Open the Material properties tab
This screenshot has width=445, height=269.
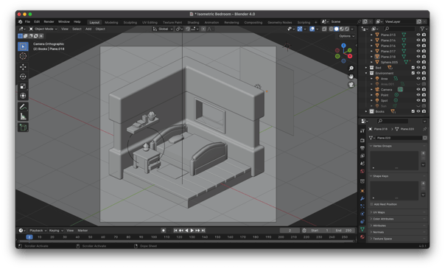pos(362,237)
